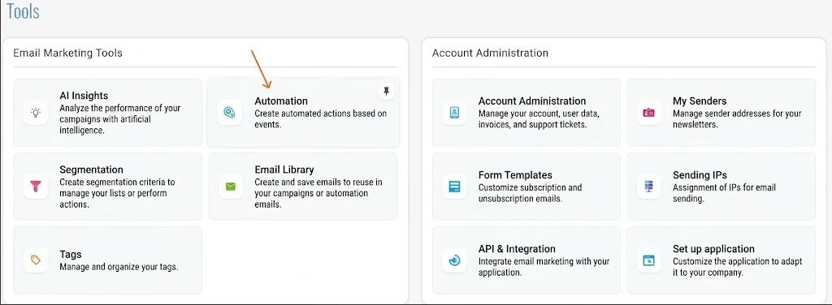Open the Segmentation tool title
832x305 pixels.
coord(91,170)
